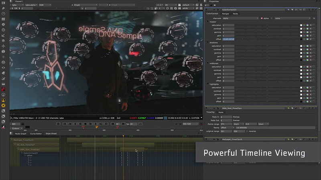This screenshot has width=321, height=180.
Task: Click the loop mode button beside fps
Action: (x=140, y=124)
